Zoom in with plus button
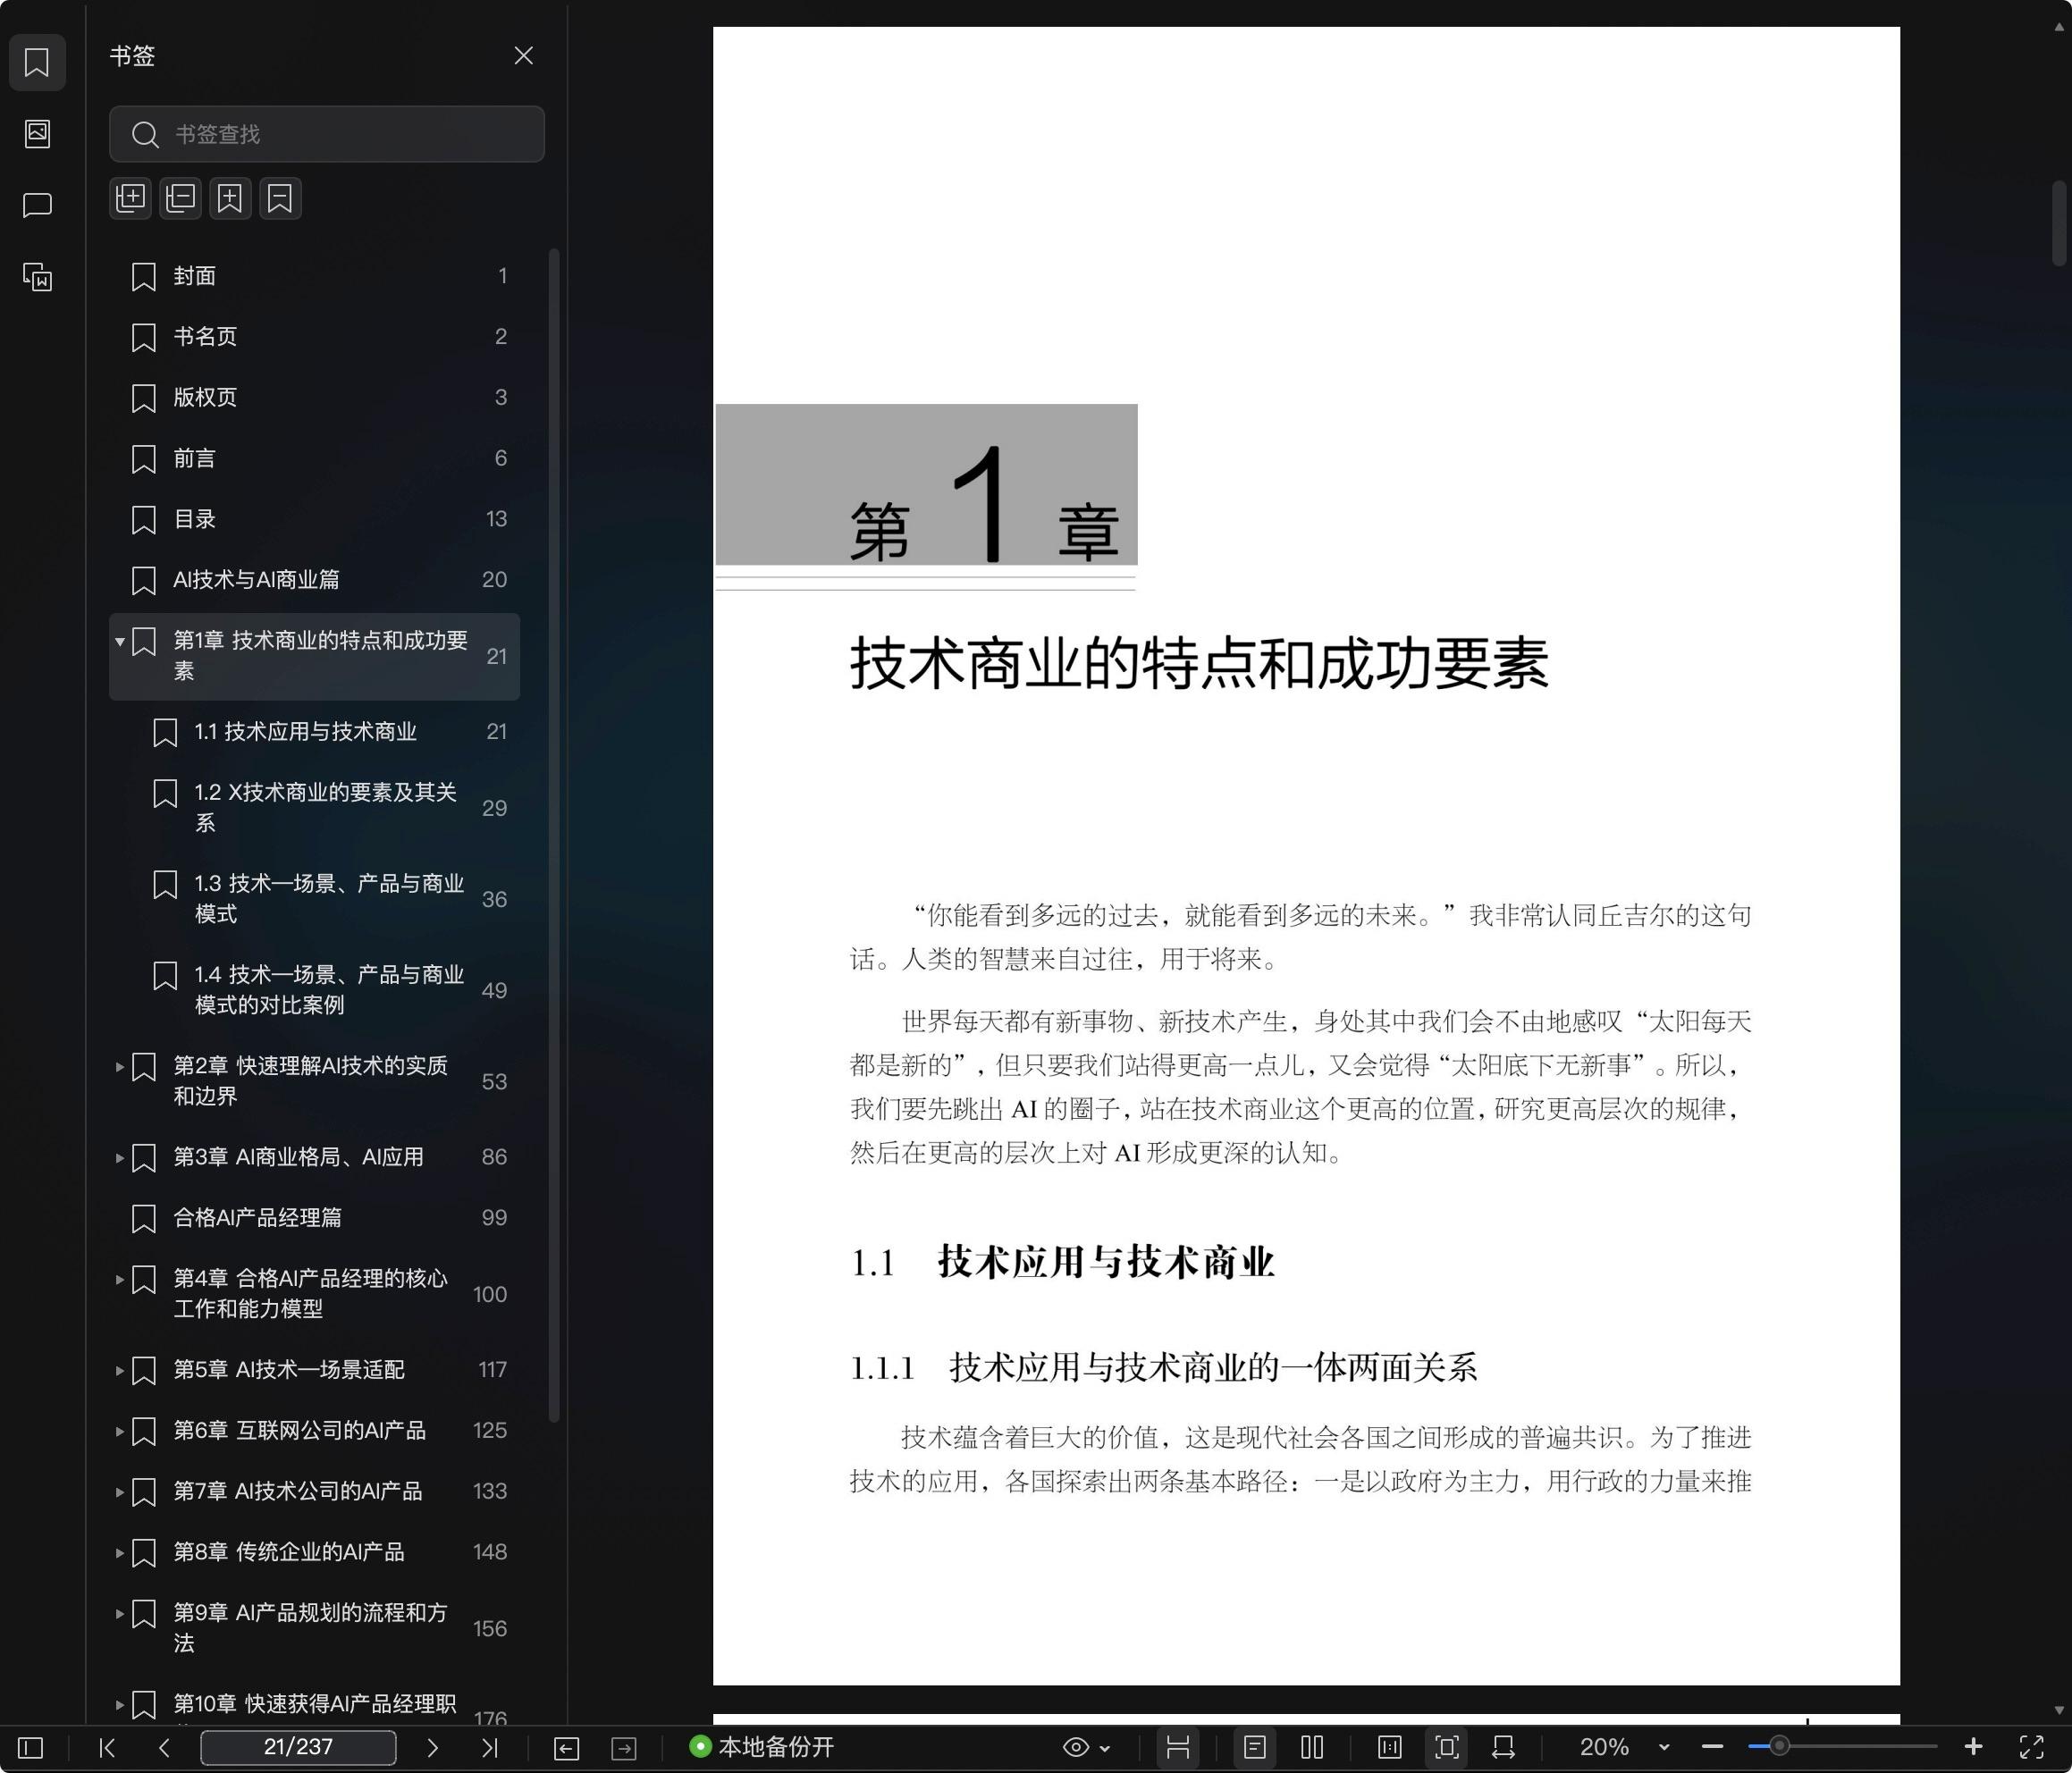 click(1973, 1747)
